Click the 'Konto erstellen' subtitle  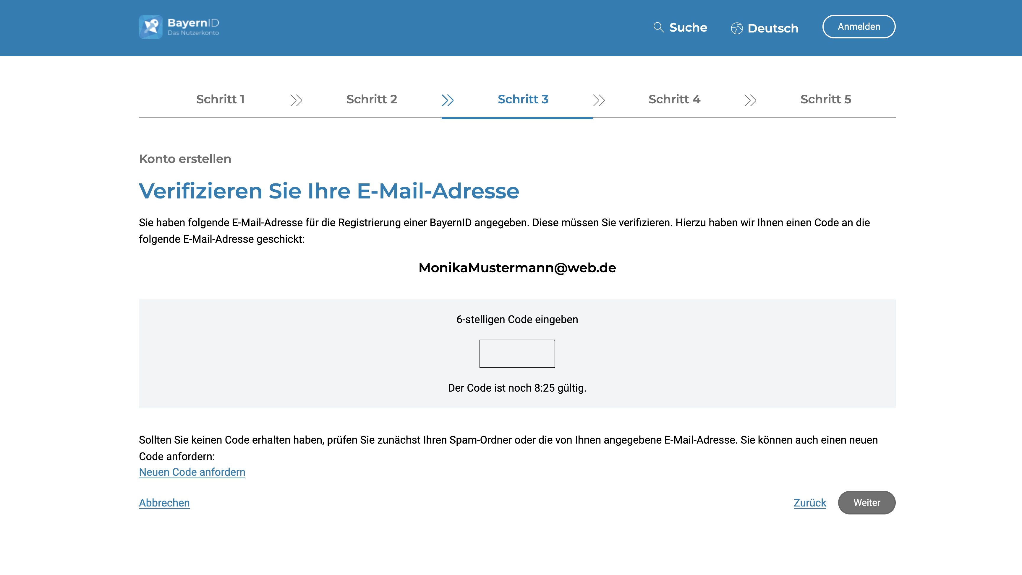pyautogui.click(x=185, y=159)
